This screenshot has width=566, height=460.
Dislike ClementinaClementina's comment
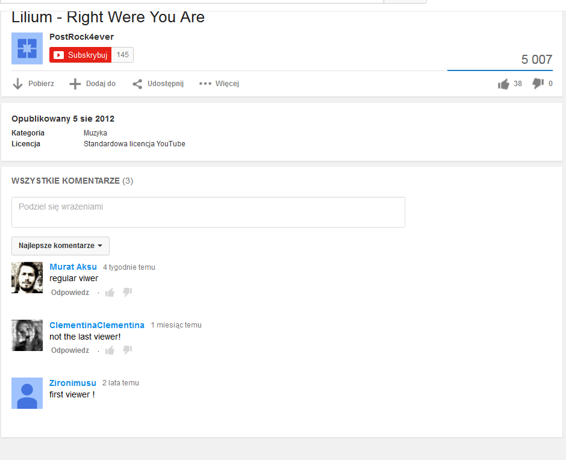(x=128, y=349)
